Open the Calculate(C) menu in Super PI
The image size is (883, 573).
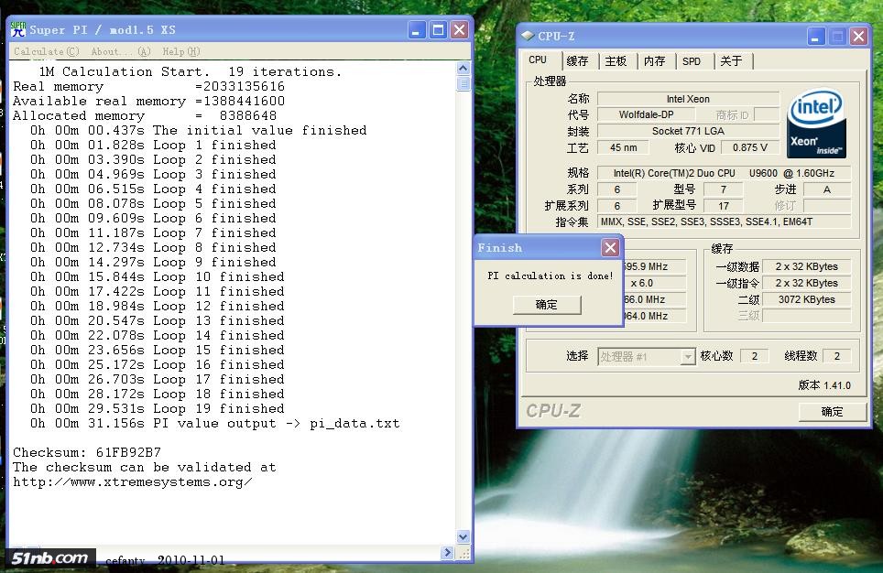[x=47, y=52]
